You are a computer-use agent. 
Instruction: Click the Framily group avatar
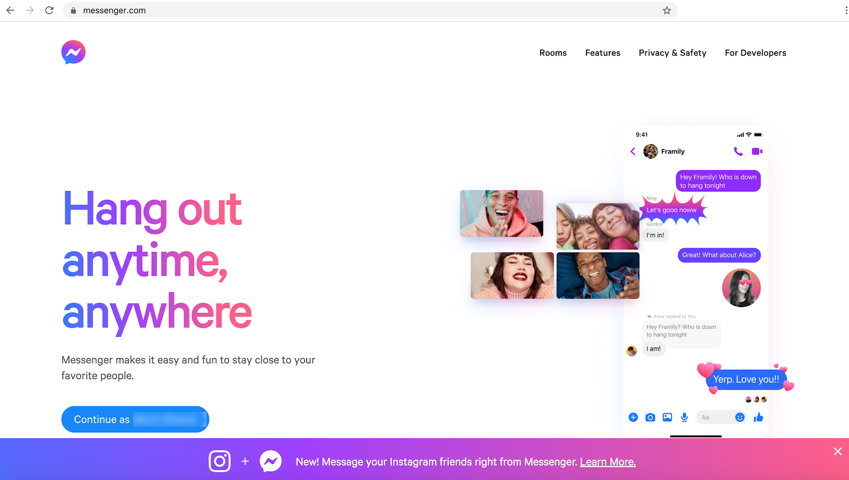(651, 151)
